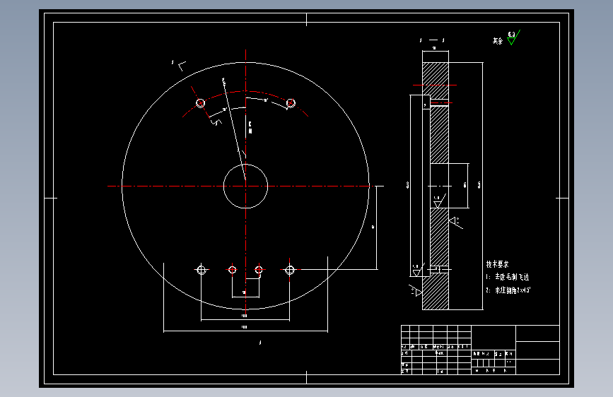
Task: Click the topmost hatched area of the section view
Action: coord(435,81)
